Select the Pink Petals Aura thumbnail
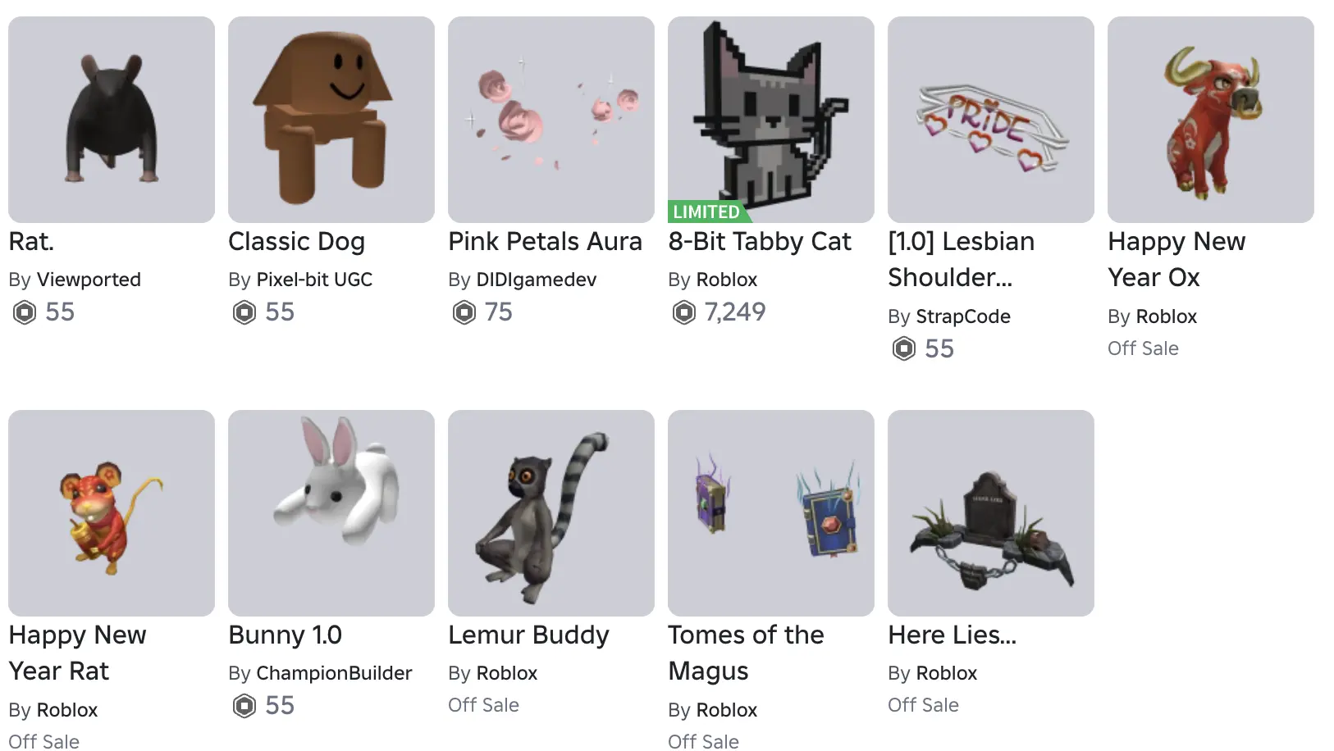This screenshot has width=1334, height=751. [x=551, y=120]
